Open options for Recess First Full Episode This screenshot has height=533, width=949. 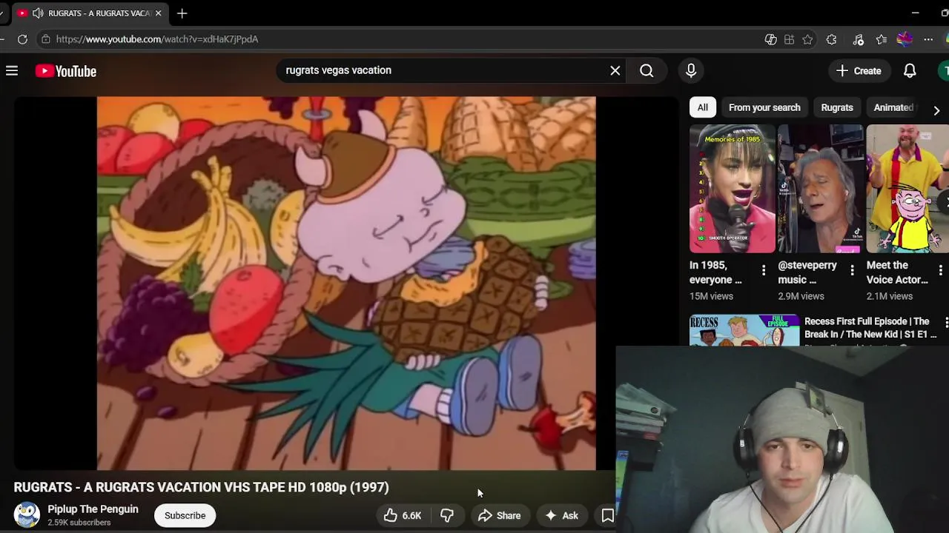tap(946, 322)
